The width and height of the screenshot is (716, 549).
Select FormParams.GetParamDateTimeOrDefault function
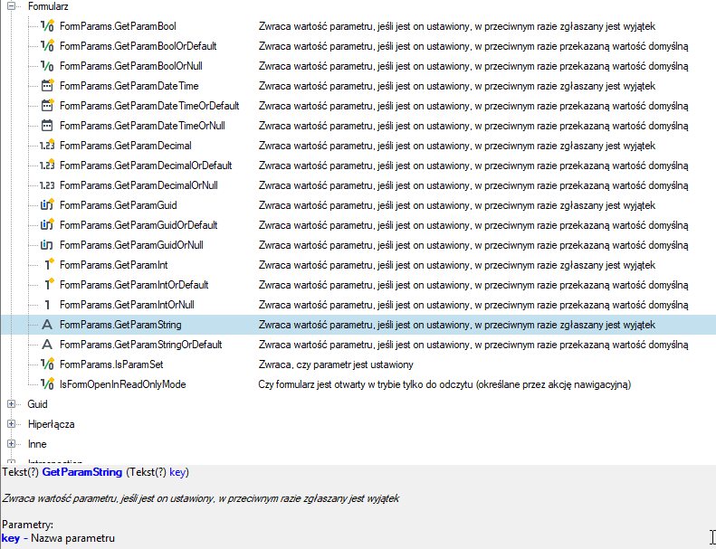tap(149, 106)
